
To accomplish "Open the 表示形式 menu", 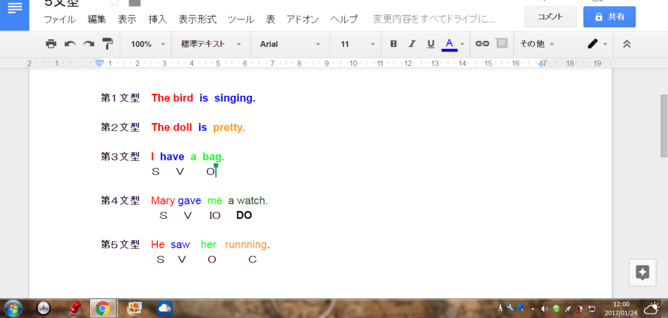I will pyautogui.click(x=197, y=19).
